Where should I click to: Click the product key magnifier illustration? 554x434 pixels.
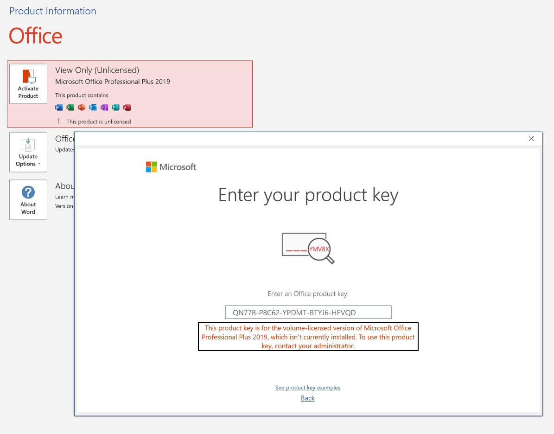pyautogui.click(x=308, y=248)
